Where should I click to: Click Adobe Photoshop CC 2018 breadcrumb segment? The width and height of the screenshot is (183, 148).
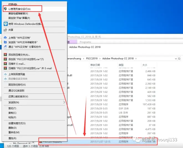118,58
